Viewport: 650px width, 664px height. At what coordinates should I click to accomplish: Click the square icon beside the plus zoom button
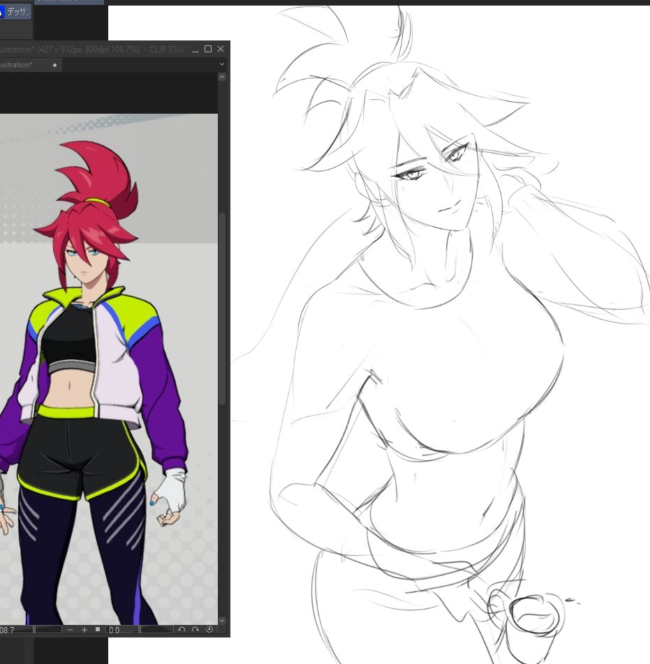click(98, 629)
